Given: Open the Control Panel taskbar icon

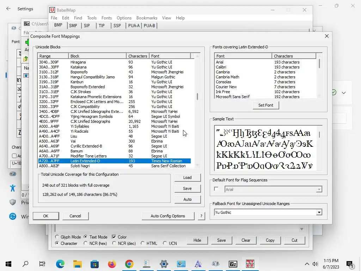Looking at the screenshot, I should click(x=181, y=264).
